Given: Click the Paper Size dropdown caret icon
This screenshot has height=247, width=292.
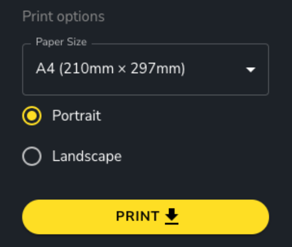Looking at the screenshot, I should 250,70.
